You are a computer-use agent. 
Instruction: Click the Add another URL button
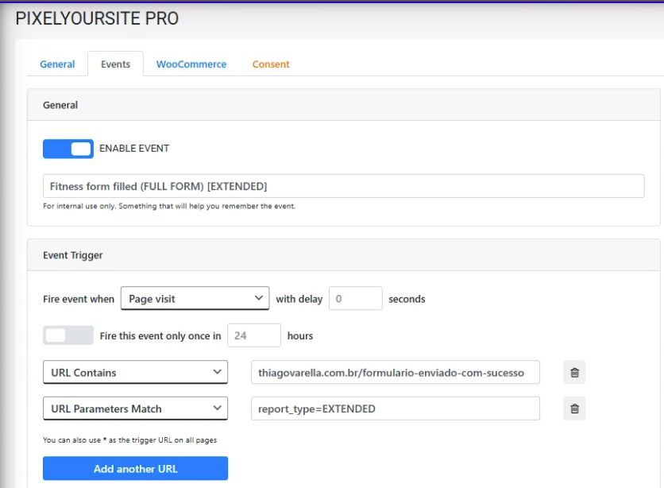point(136,468)
